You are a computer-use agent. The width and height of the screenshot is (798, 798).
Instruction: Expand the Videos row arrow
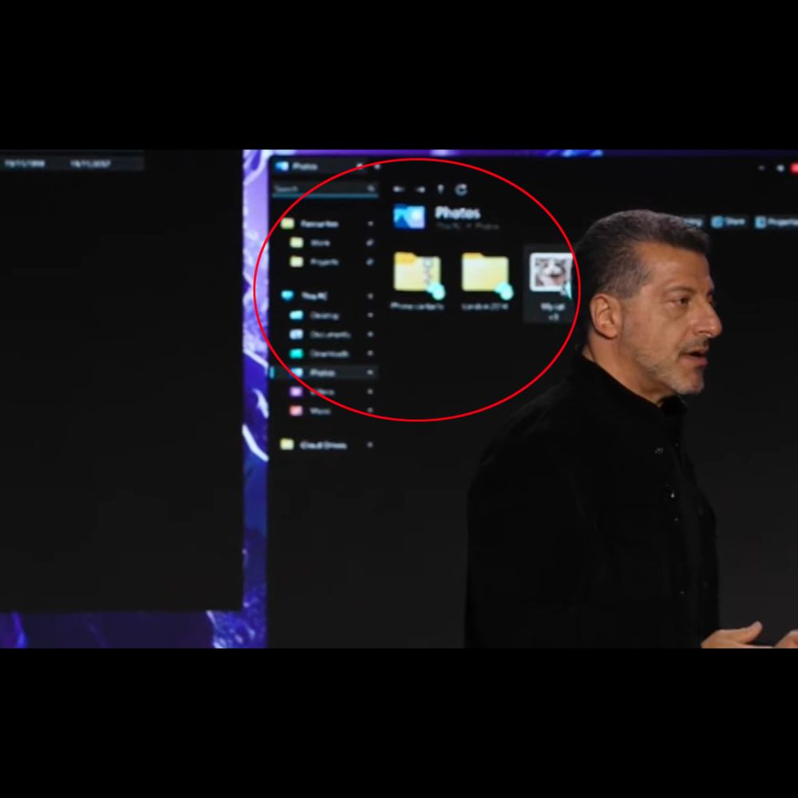pos(370,392)
